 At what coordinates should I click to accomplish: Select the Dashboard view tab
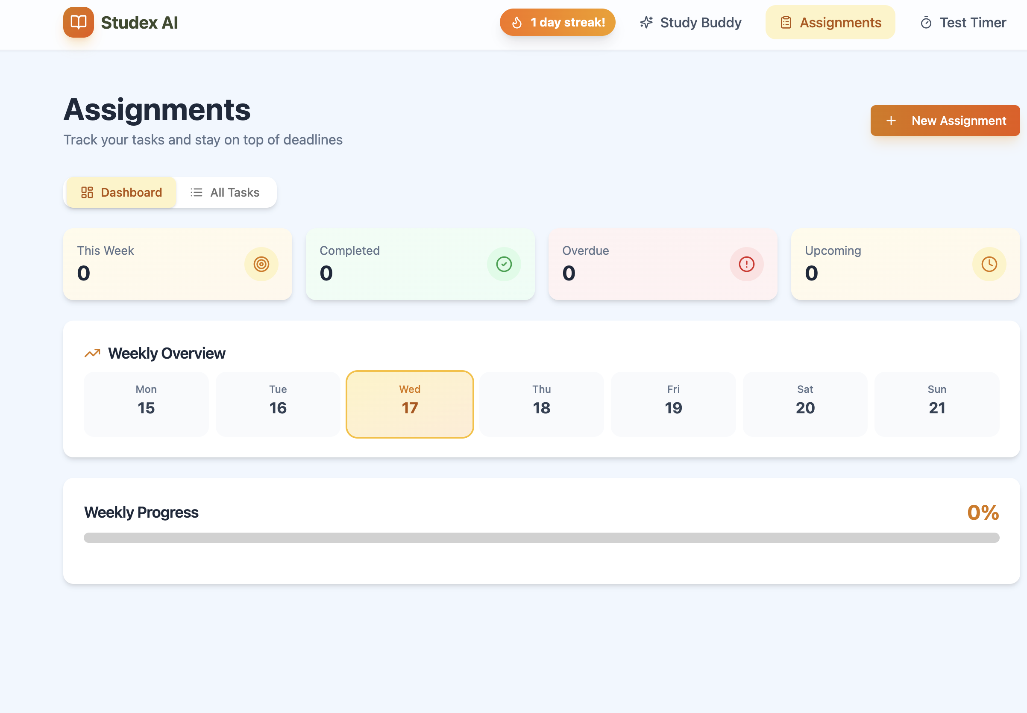[x=121, y=192]
